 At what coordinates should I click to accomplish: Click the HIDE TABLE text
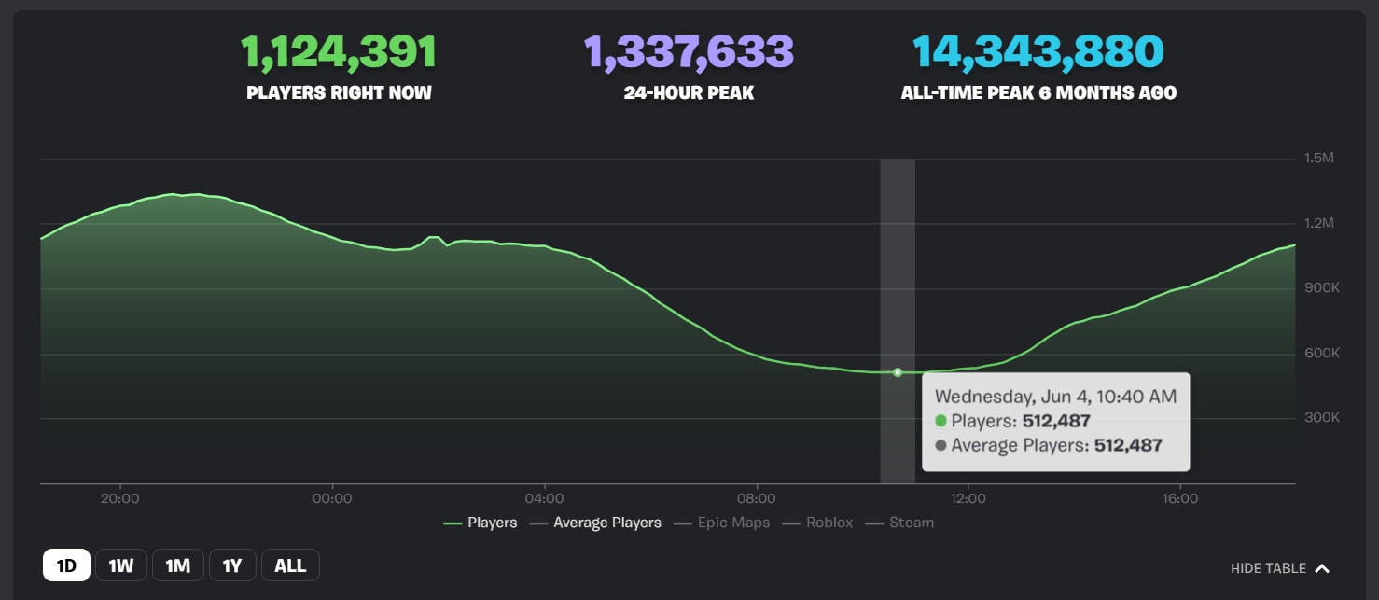(1268, 568)
